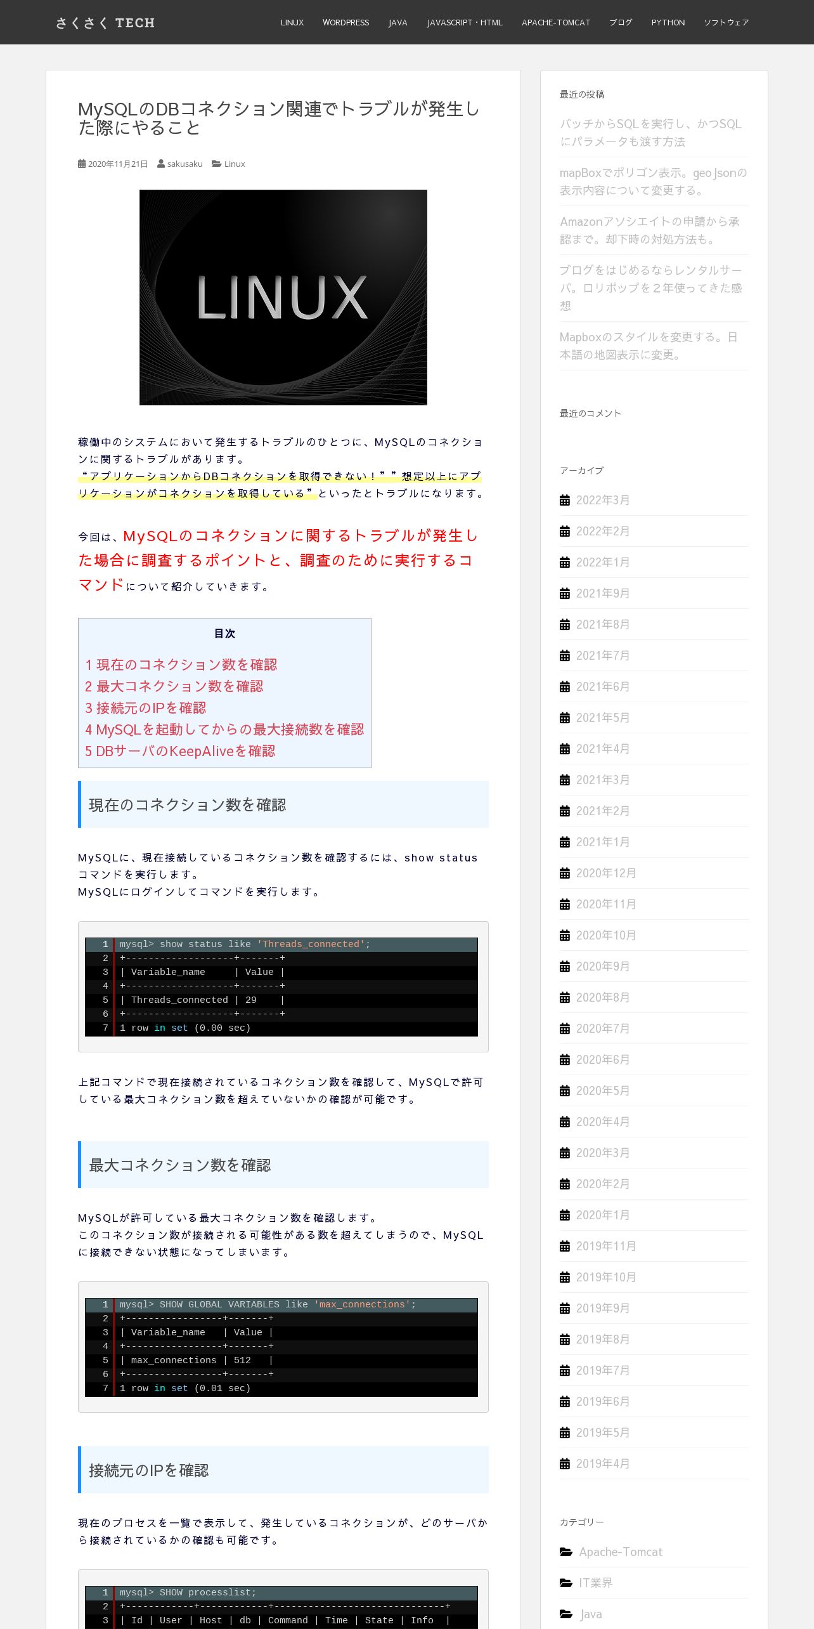Click calendar icon for 2021年9月 archive
814x1629 pixels.
pyautogui.click(x=565, y=593)
